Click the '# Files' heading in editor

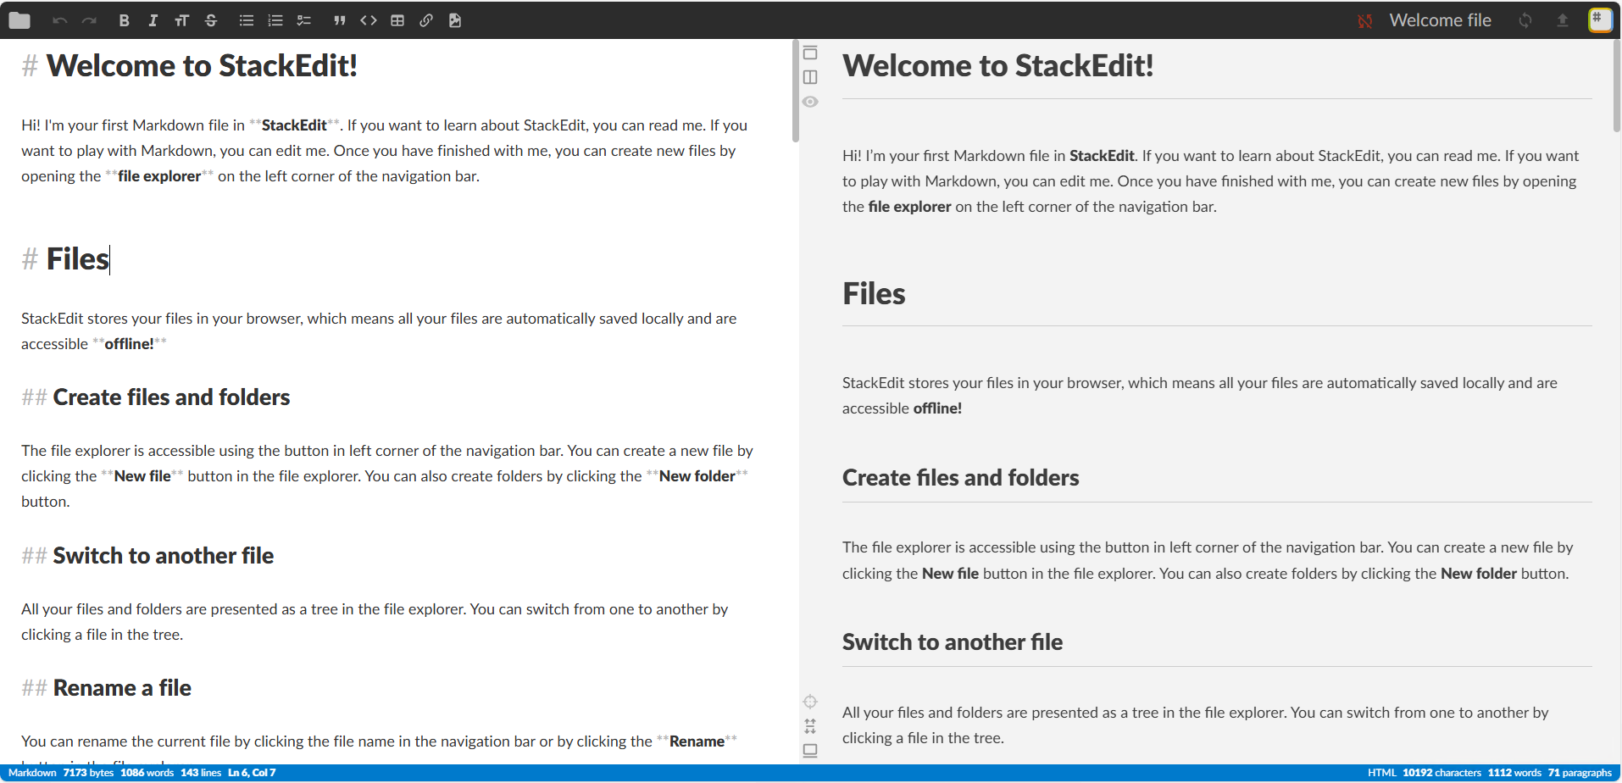[65, 259]
